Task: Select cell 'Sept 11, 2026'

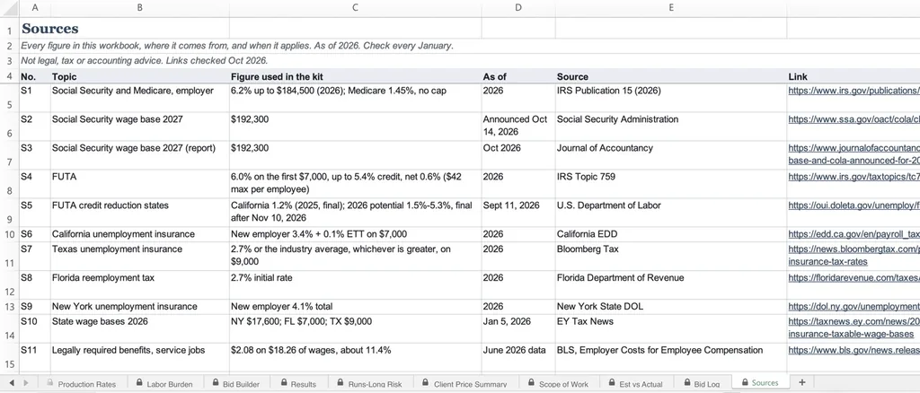Action: coord(518,213)
